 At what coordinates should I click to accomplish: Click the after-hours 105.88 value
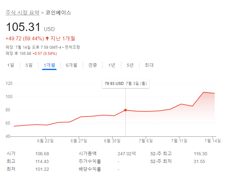pyautogui.click(x=25, y=54)
